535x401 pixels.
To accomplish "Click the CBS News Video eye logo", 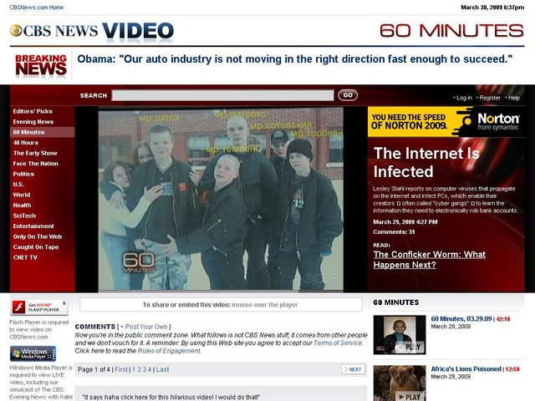I will 17,32.
